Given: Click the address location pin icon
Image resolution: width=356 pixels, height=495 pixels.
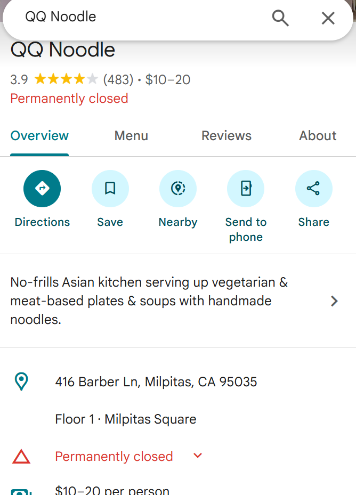Looking at the screenshot, I should pyautogui.click(x=21, y=382).
